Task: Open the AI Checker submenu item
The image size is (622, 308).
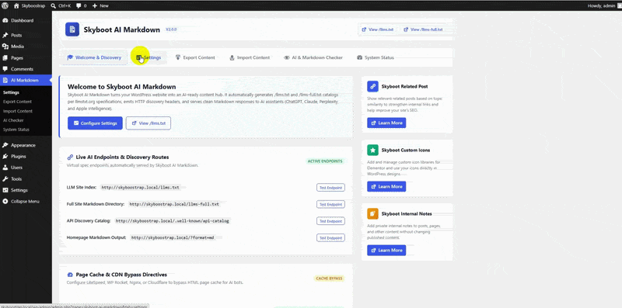Action: tap(13, 120)
